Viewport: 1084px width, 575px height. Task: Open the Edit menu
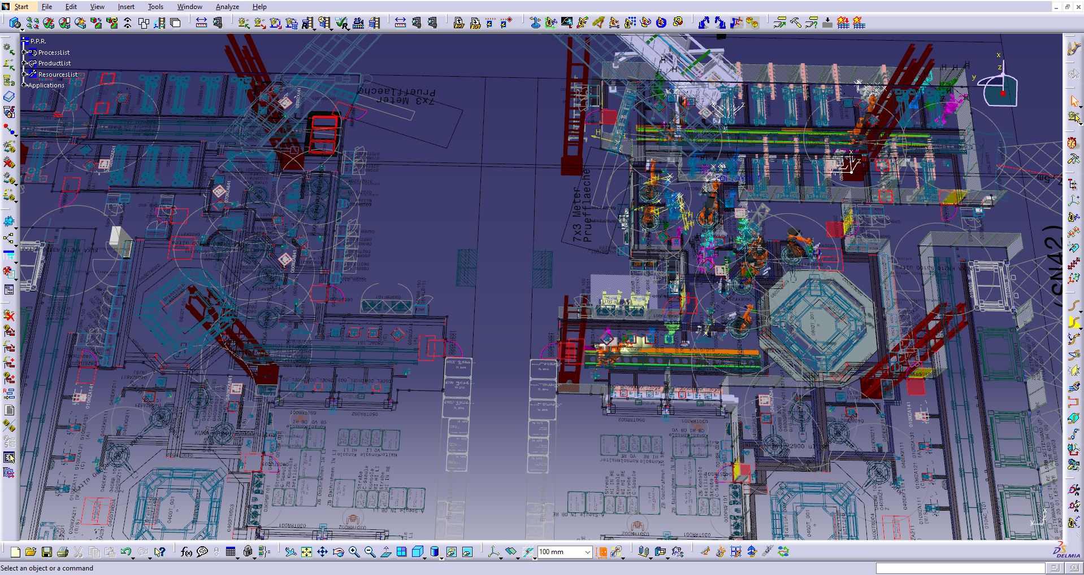click(71, 7)
